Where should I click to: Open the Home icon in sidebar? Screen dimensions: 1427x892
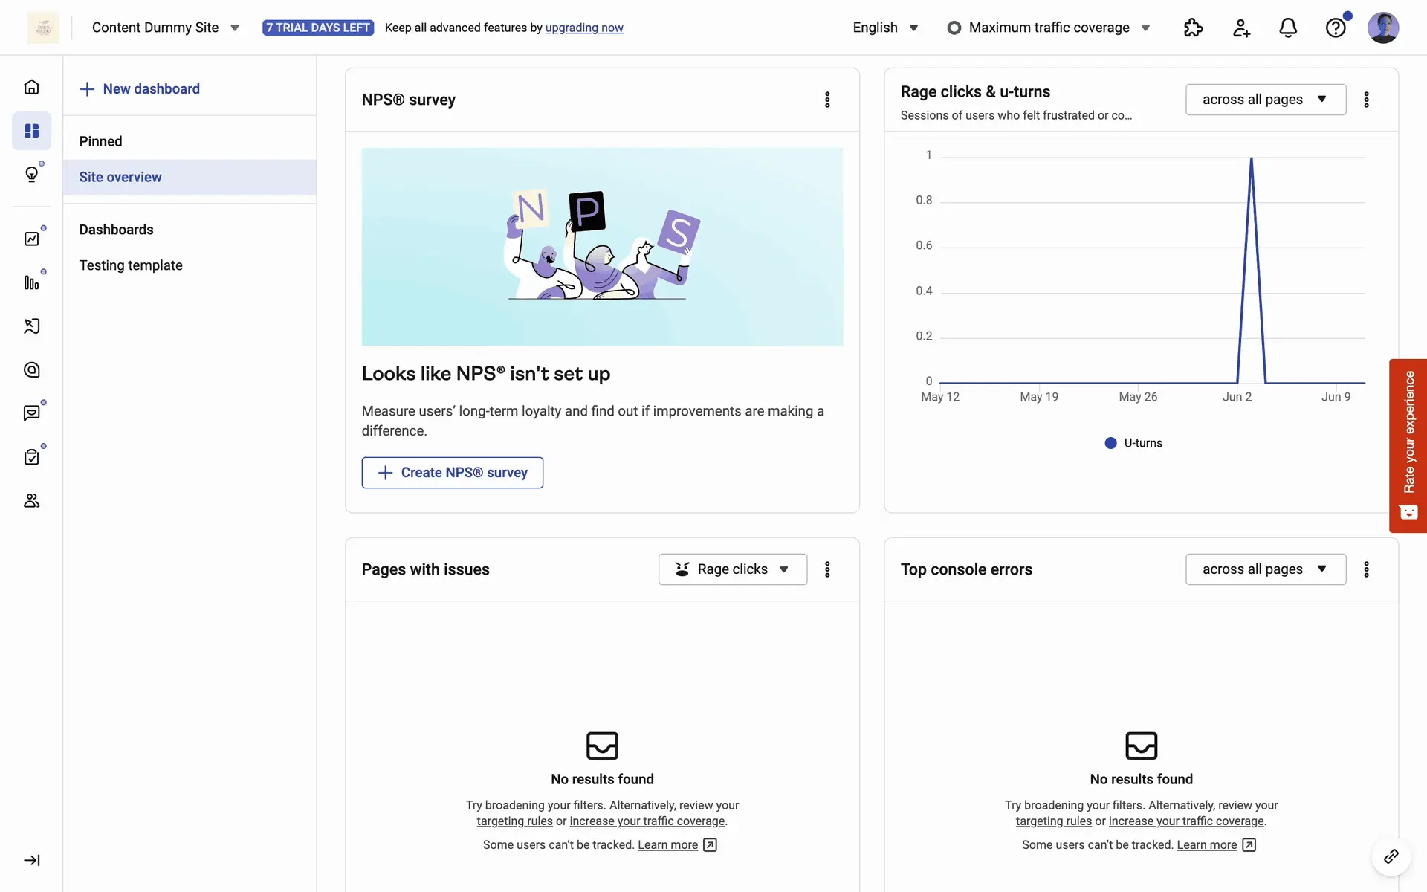coord(31,87)
